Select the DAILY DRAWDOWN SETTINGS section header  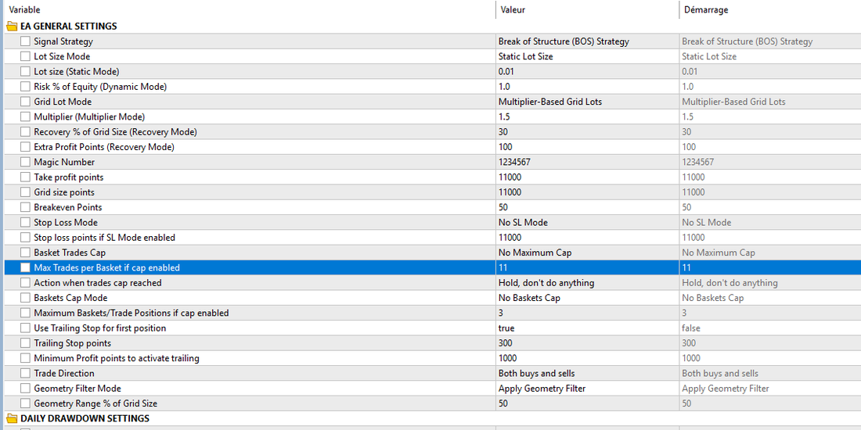point(85,418)
